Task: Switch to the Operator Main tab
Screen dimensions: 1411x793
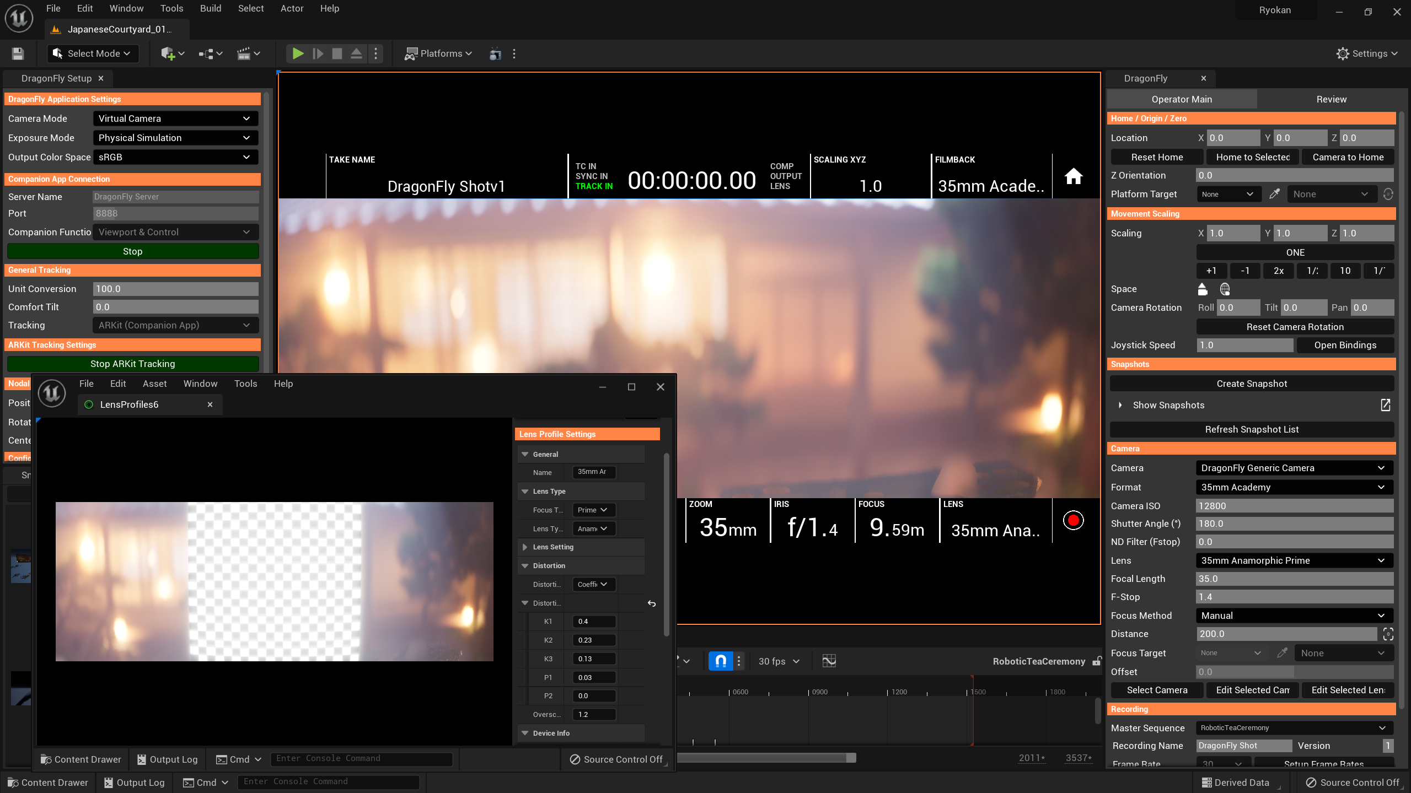Action: click(x=1182, y=99)
